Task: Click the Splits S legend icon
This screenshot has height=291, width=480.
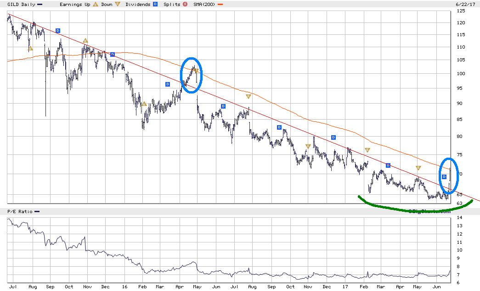Action: [185, 4]
